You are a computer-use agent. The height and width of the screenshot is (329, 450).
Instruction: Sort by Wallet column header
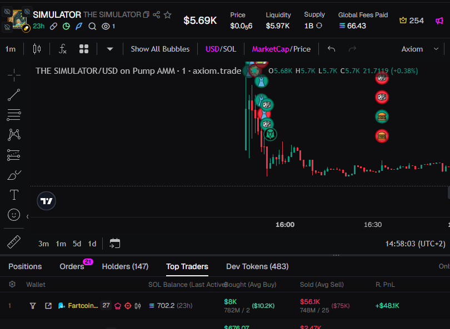click(x=36, y=285)
